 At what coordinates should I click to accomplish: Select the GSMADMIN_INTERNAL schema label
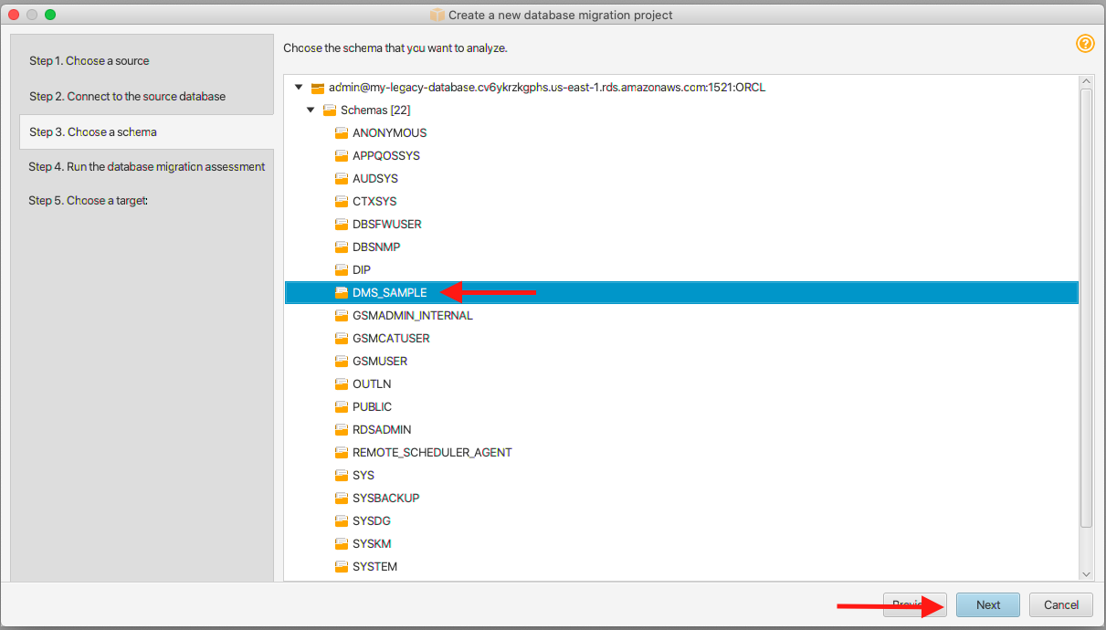(413, 316)
